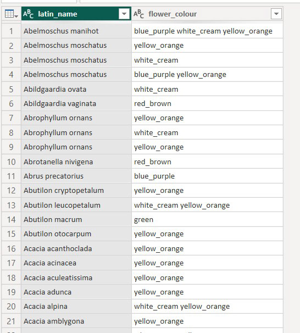This screenshot has width=300, height=333.
Task: Click Abrophyllum ornans in row 9
Action: click(x=76, y=147)
